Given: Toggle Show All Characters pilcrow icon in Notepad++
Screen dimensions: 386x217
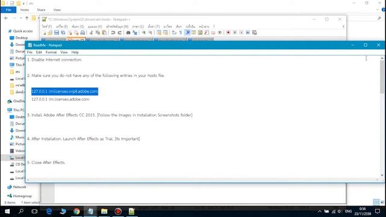Looking at the screenshot, I should (x=180, y=33).
